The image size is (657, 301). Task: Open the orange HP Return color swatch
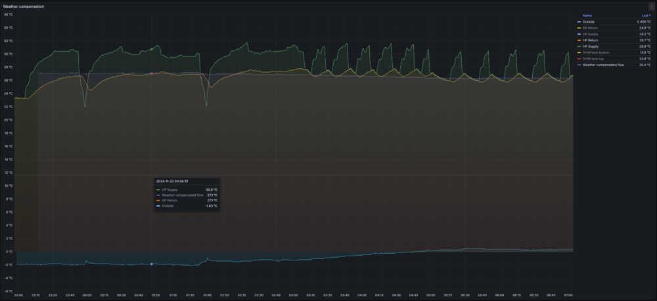(579, 40)
